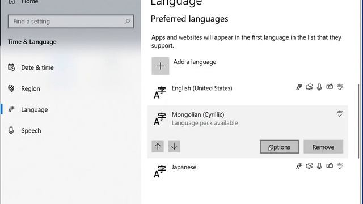
Task: Click English handwriting feature icon
Action: [x=330, y=87]
